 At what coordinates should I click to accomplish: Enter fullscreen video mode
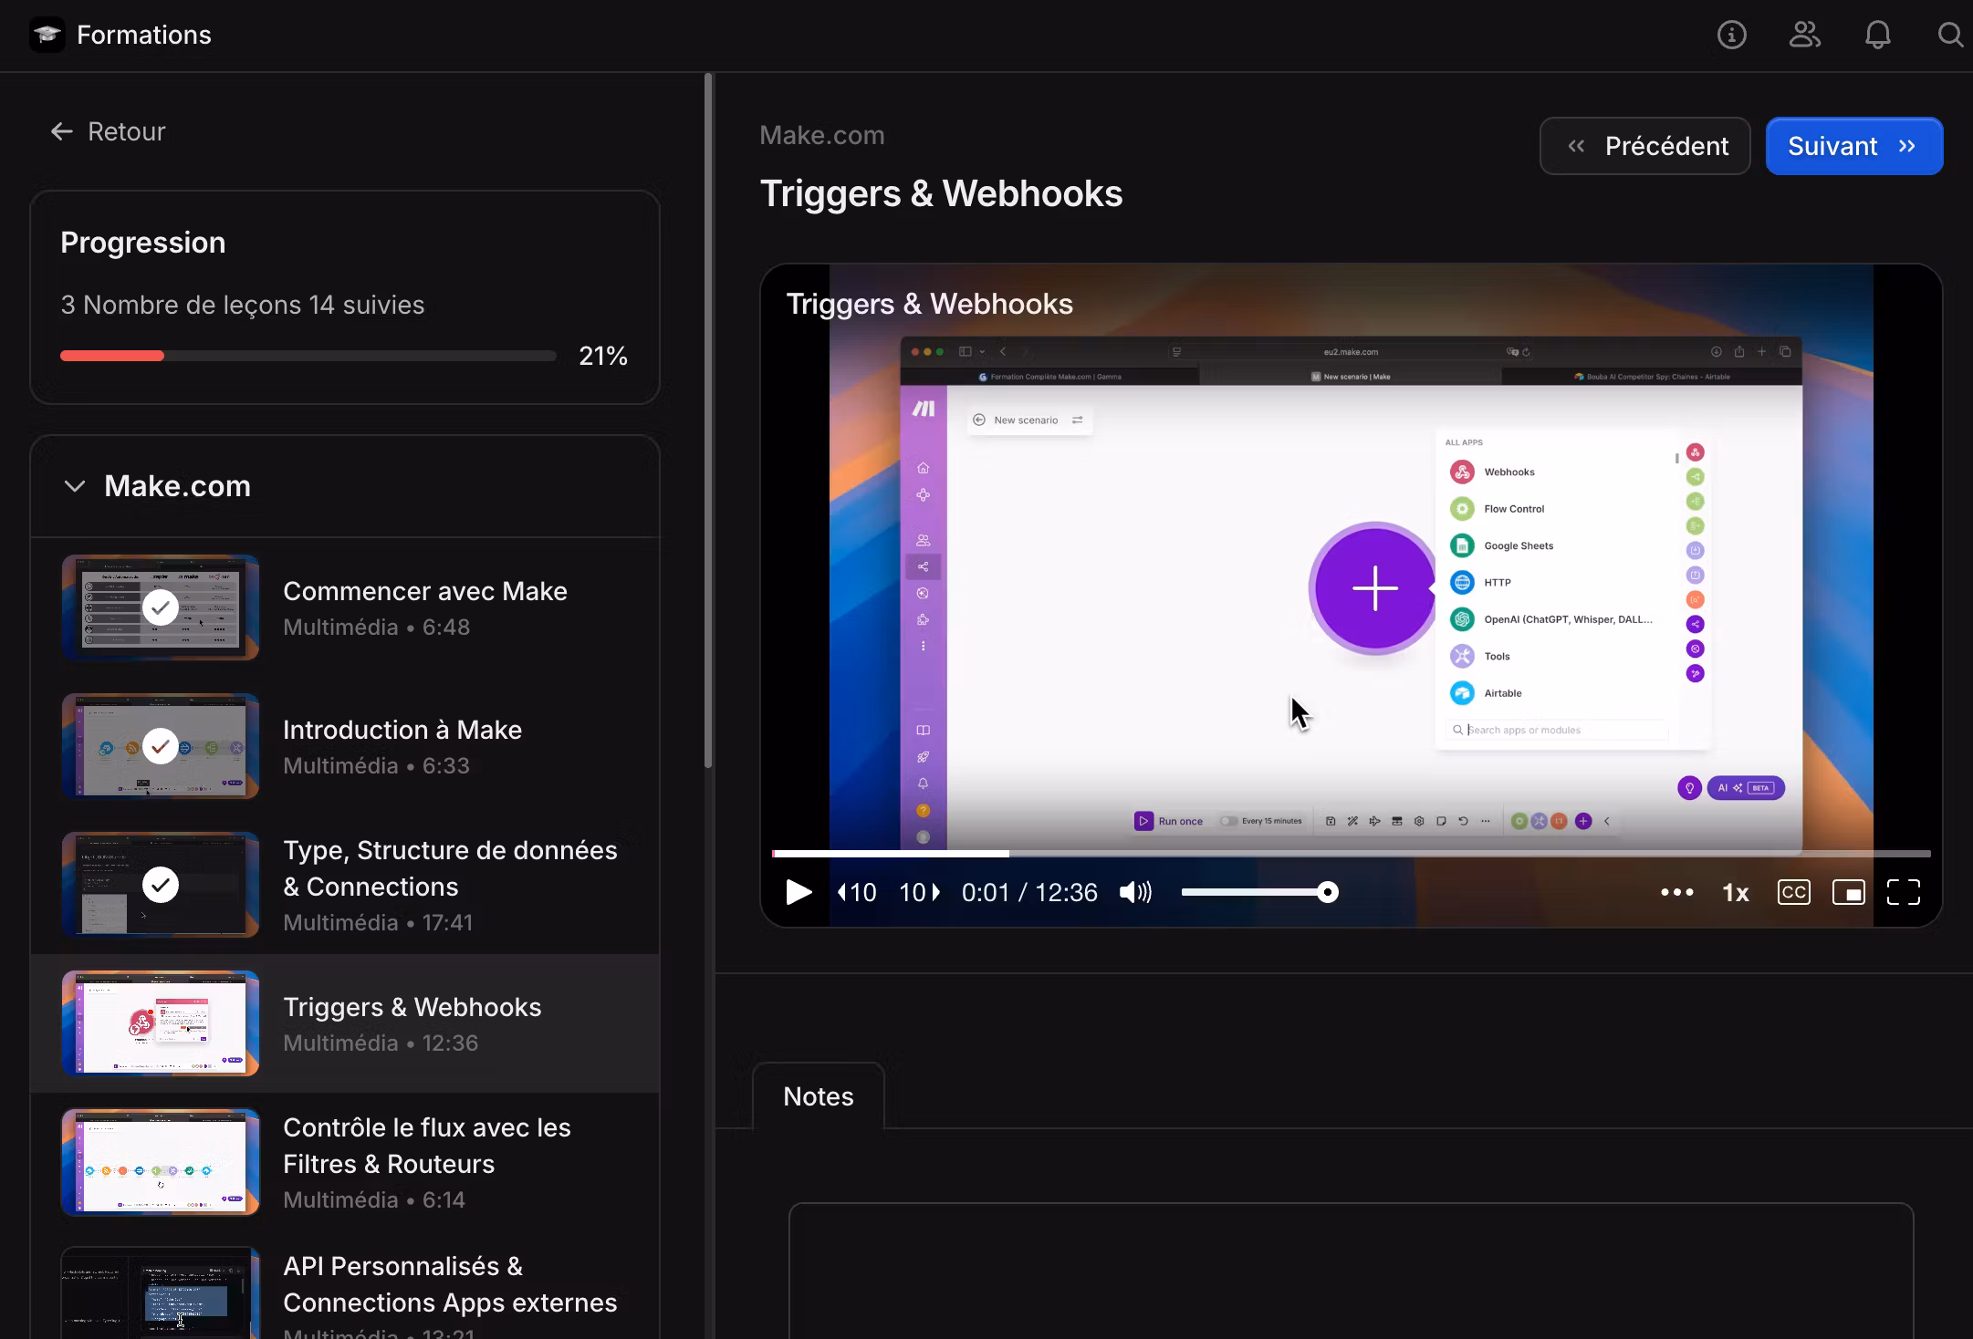pyautogui.click(x=1903, y=892)
